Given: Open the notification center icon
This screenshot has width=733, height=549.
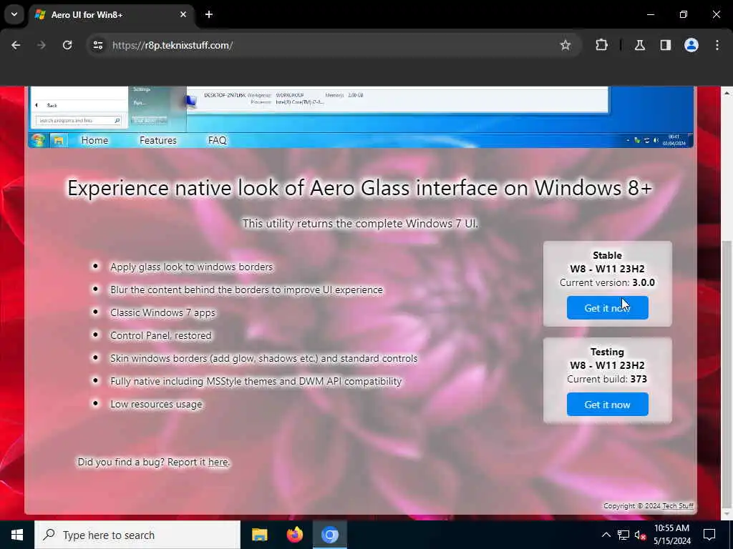Looking at the screenshot, I should [709, 535].
